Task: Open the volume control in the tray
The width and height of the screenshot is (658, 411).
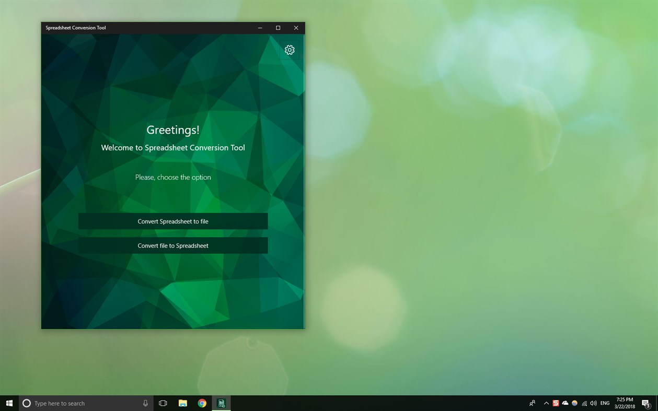Action: pos(593,403)
